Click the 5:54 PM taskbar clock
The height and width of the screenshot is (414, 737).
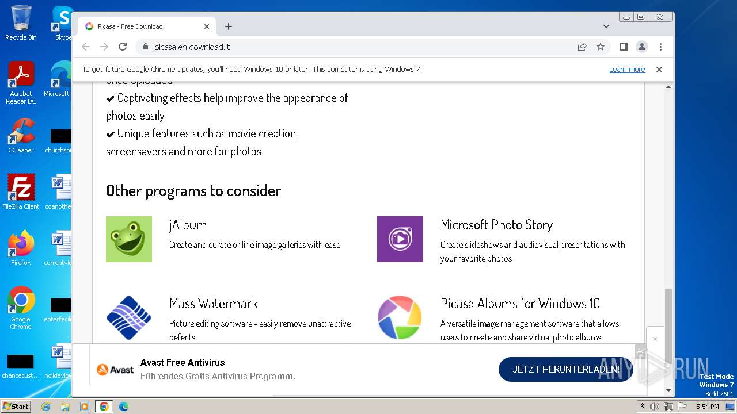(x=707, y=407)
